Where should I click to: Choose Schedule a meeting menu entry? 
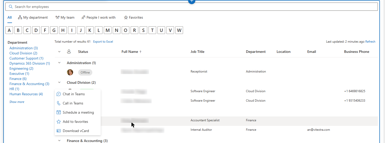pos(78,112)
